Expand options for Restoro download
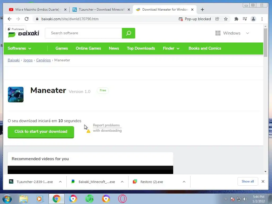The height and width of the screenshot is (204, 272). [184, 182]
